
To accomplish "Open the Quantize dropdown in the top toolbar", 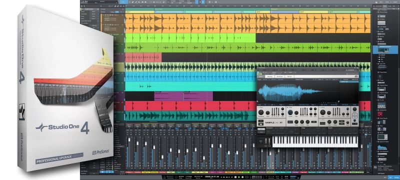I will pos(173,3).
